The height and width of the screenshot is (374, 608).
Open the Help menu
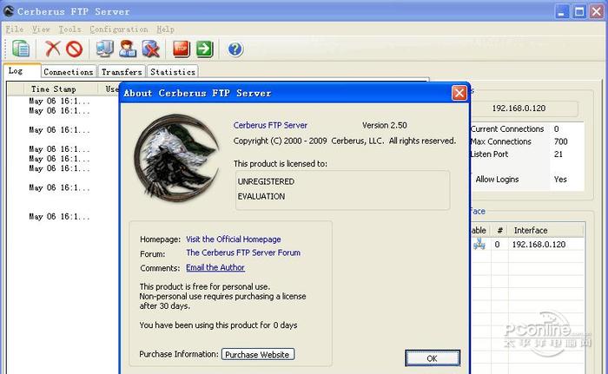click(166, 29)
